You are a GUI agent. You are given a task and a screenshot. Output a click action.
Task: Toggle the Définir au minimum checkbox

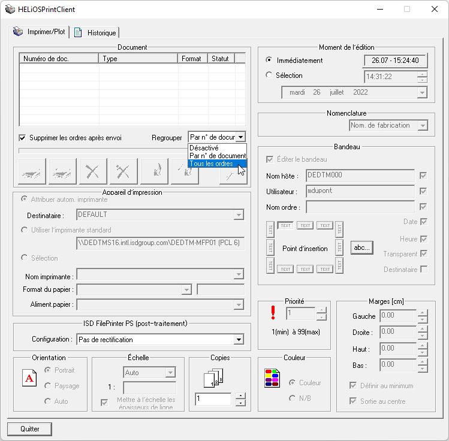[x=353, y=385]
